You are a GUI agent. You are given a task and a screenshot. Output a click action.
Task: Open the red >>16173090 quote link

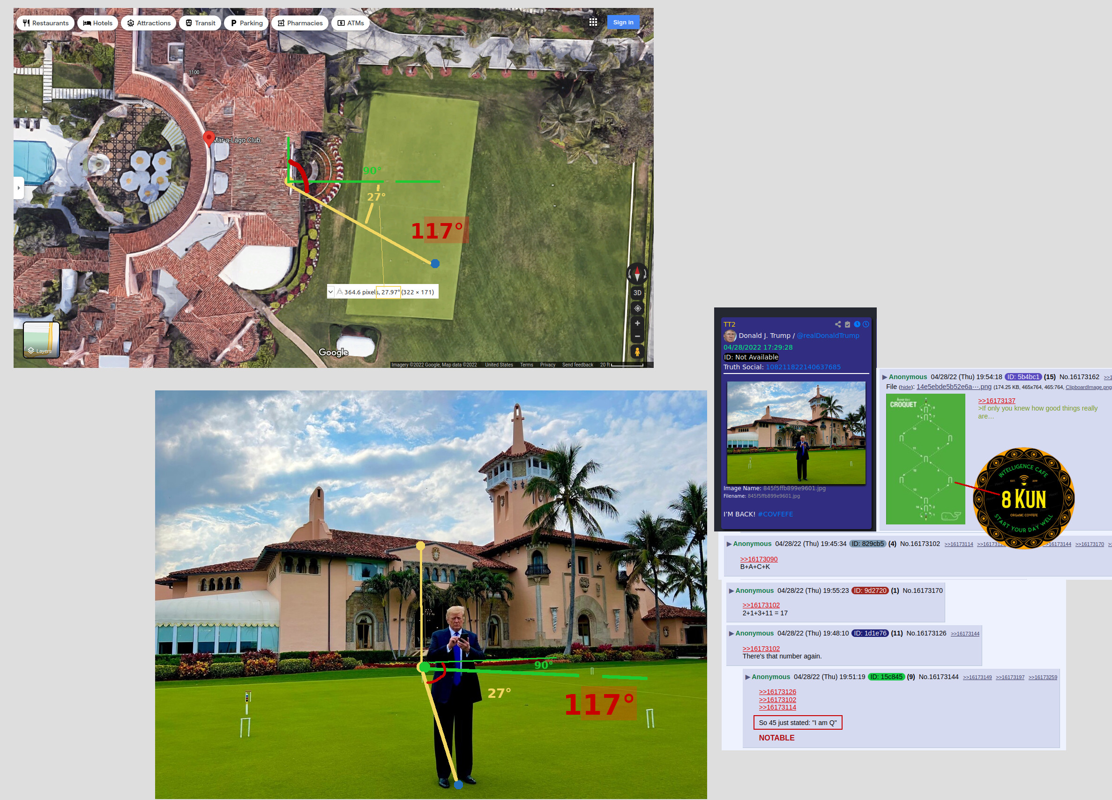point(759,560)
